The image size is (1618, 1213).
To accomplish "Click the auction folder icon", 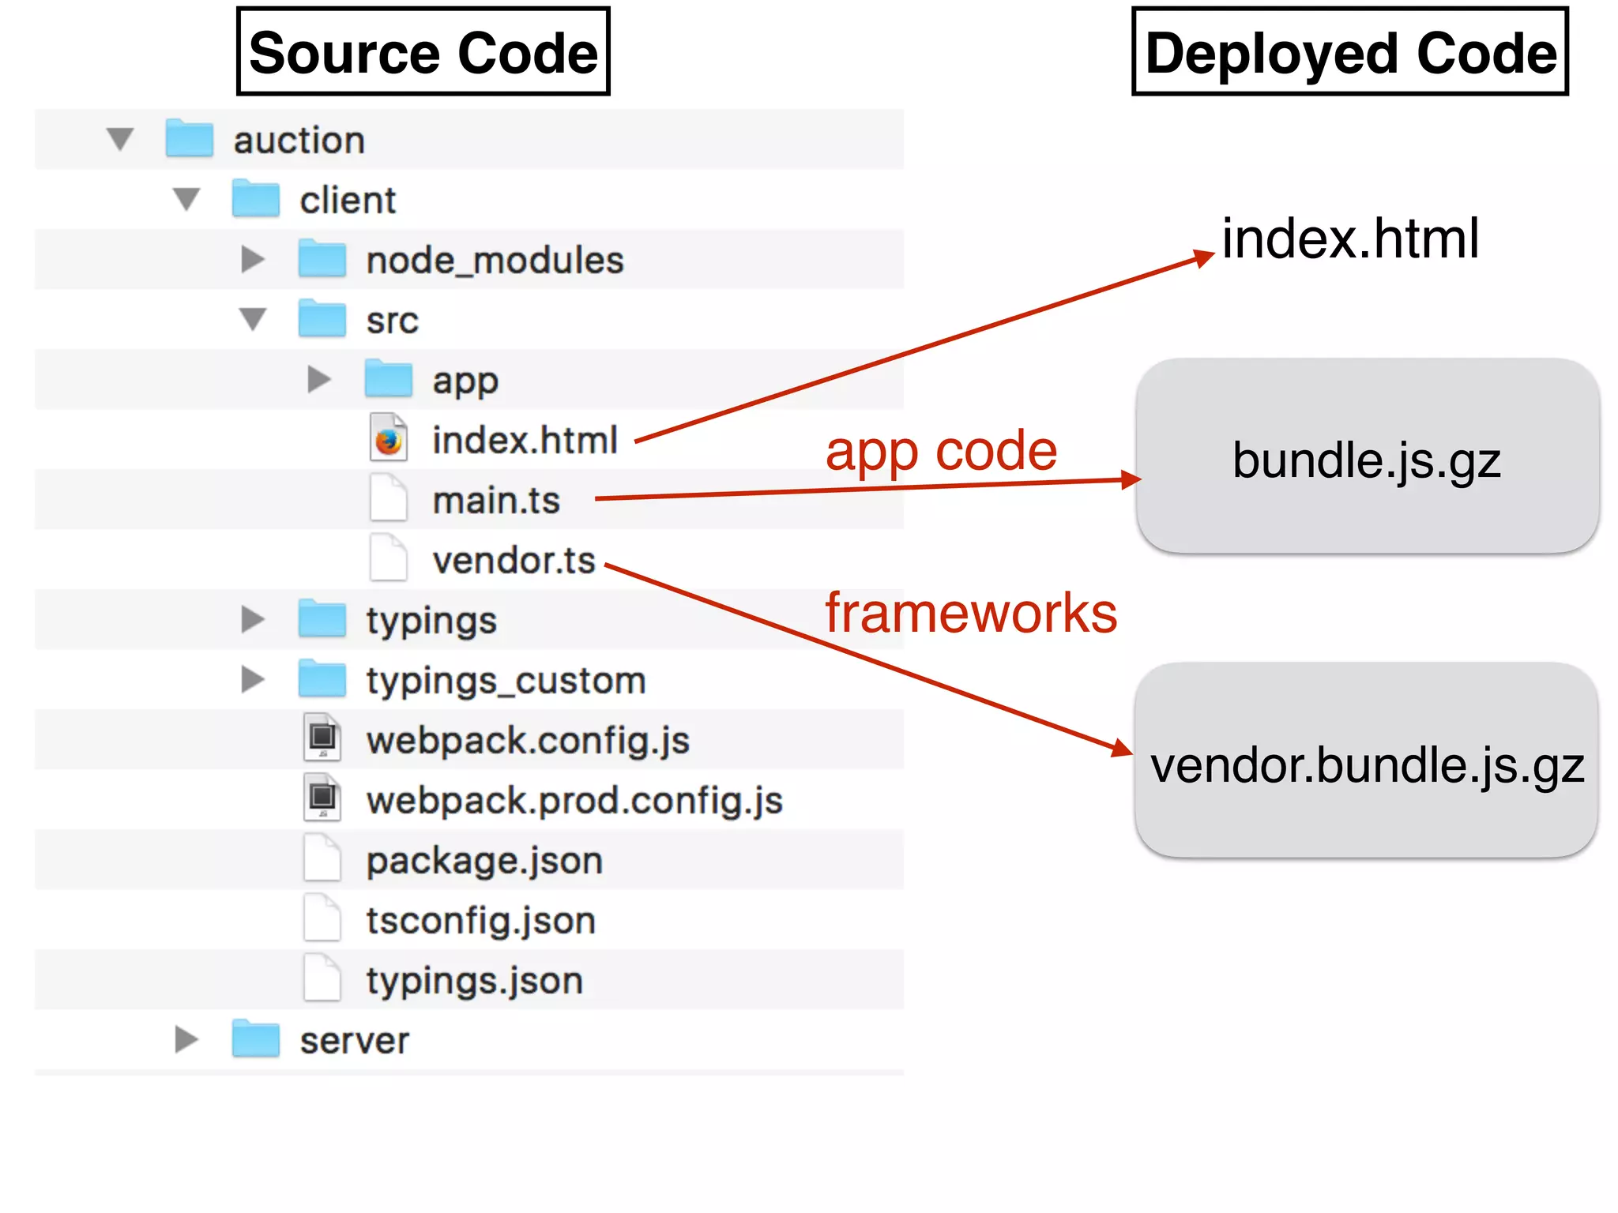I will click(190, 138).
